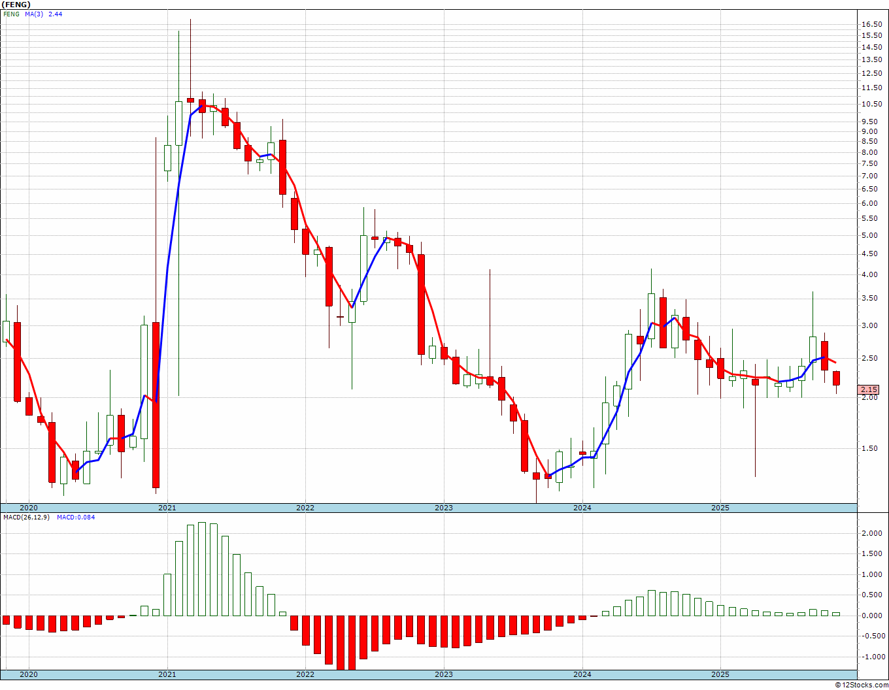889x690 pixels.
Task: Click 2021 on the price chart time axis
Action: (x=167, y=508)
